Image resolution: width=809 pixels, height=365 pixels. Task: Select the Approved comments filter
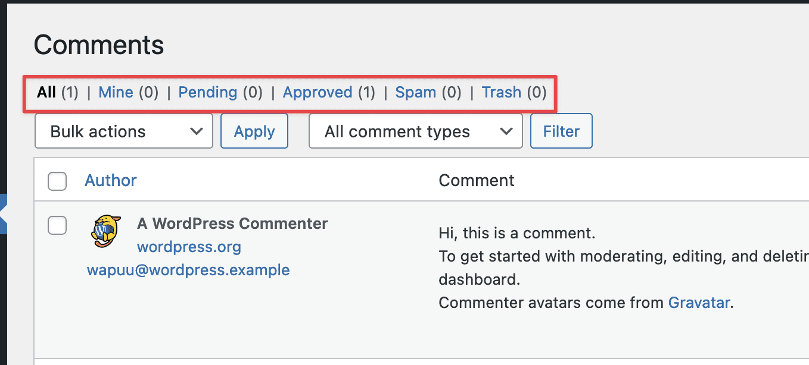pos(318,93)
